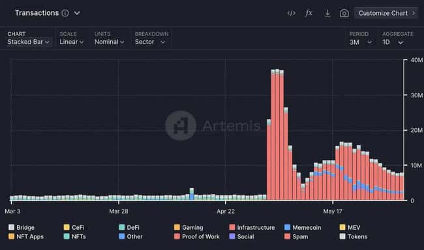The width and height of the screenshot is (424, 250).
Task: Open the Nominal units dropdown
Action: pyautogui.click(x=109, y=42)
